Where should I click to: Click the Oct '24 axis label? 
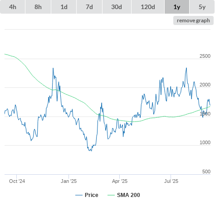point(17,181)
